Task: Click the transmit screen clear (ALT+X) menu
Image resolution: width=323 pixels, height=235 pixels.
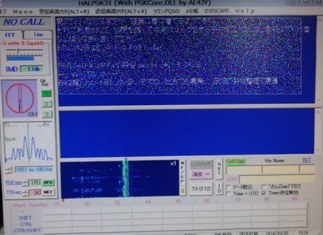Action: [121, 11]
